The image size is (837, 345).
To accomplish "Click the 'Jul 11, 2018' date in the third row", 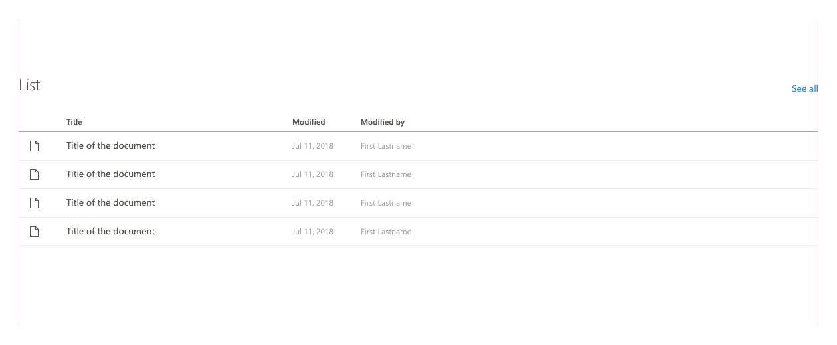I will 313,203.
